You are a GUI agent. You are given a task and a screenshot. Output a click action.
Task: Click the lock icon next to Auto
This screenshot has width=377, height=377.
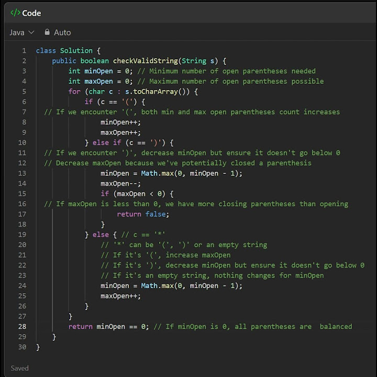pyautogui.click(x=47, y=32)
